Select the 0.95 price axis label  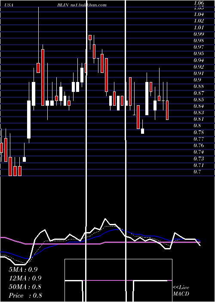199,54
